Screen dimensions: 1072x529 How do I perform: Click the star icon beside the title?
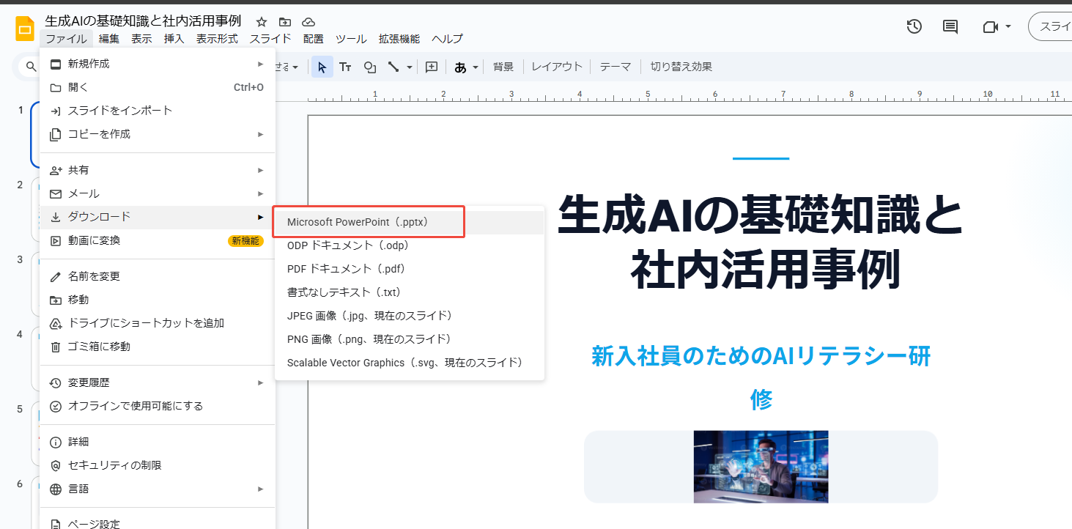261,22
